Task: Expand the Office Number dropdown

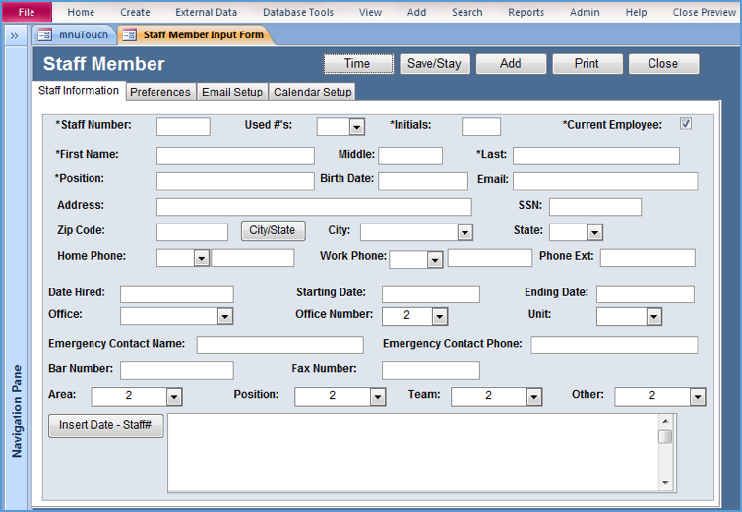Action: coord(439,316)
